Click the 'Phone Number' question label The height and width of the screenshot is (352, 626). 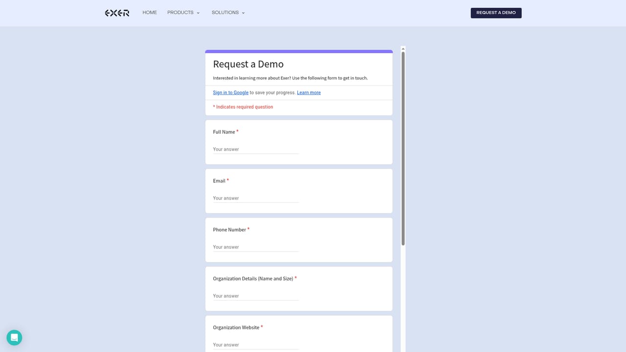(x=229, y=230)
